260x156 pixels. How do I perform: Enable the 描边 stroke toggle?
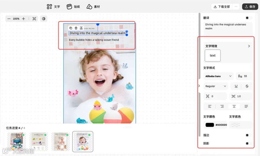(248, 135)
